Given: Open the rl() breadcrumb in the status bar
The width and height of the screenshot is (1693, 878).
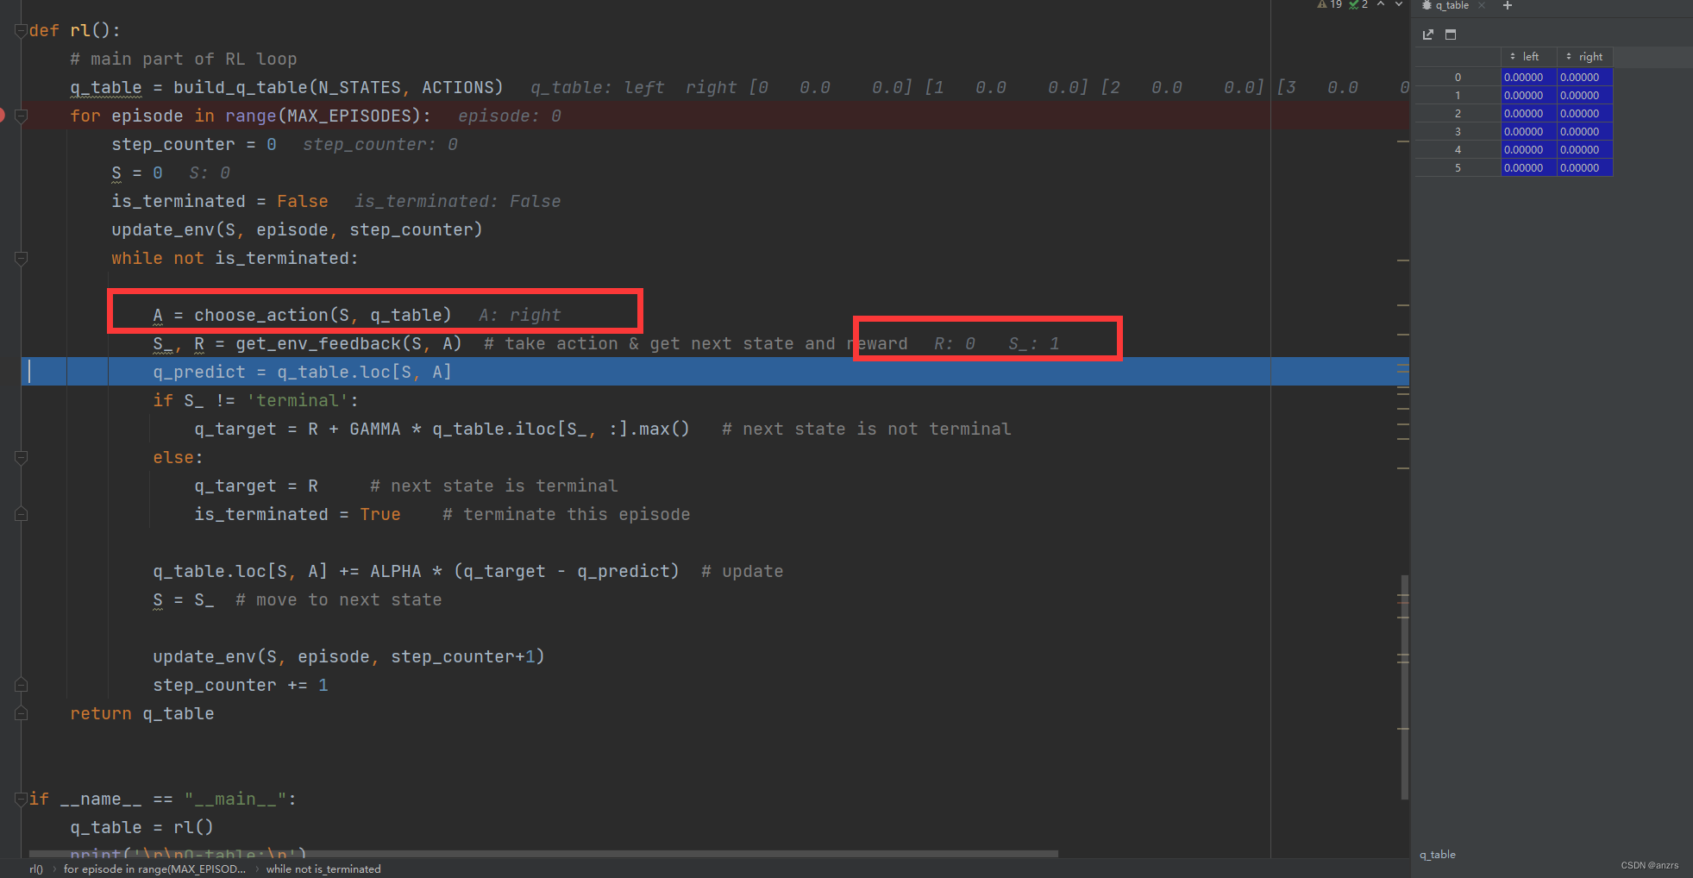Looking at the screenshot, I should coord(35,869).
